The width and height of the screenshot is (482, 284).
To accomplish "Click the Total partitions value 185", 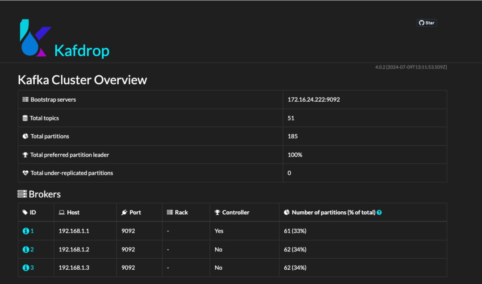I will tap(292, 136).
